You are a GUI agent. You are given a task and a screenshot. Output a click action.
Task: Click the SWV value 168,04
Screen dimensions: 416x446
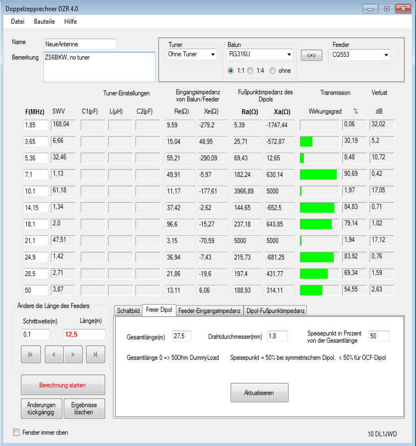coord(63,125)
